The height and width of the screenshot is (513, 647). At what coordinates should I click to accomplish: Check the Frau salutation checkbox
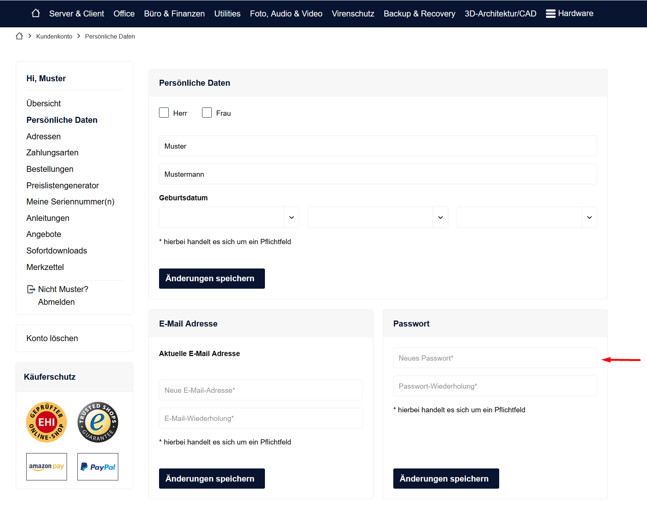coord(207,113)
